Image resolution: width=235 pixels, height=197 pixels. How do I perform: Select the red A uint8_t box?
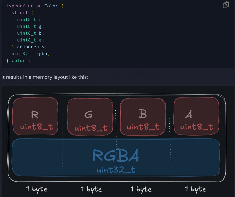click(196, 116)
